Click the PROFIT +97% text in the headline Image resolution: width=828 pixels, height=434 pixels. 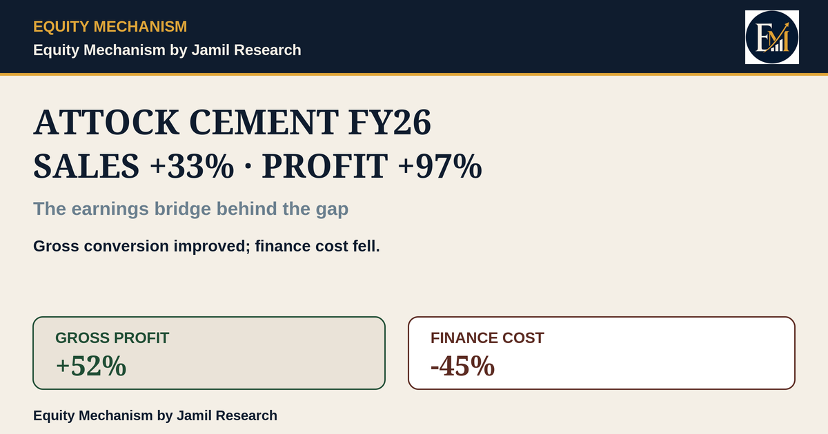(x=372, y=167)
